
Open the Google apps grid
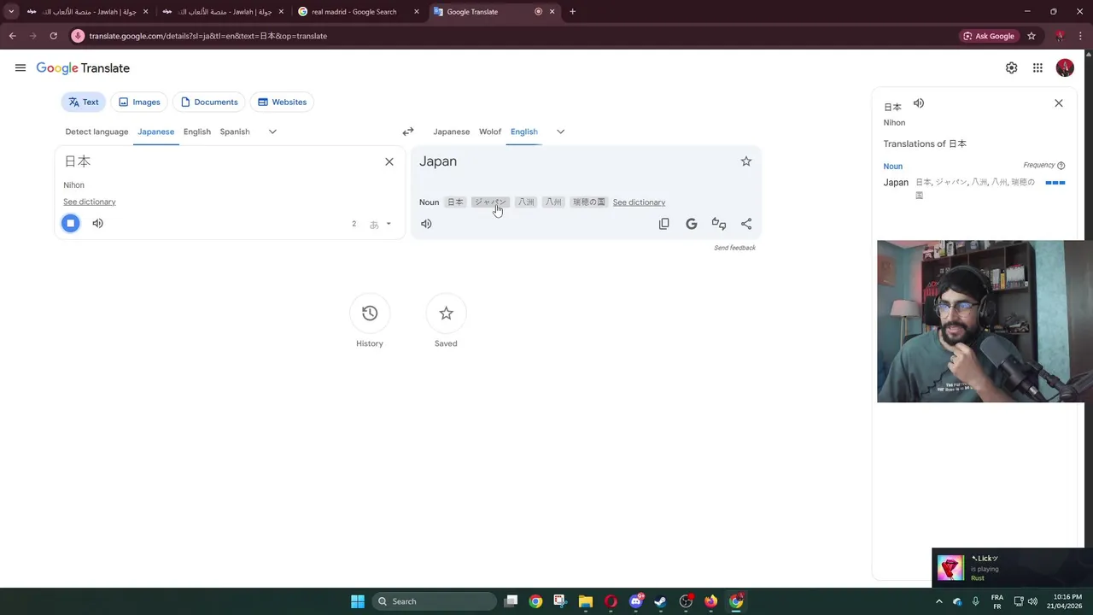coord(1037,68)
